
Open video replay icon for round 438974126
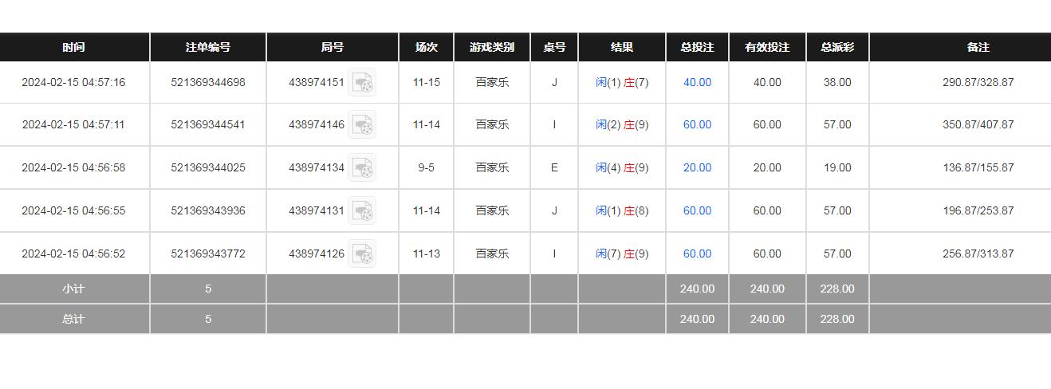[362, 253]
